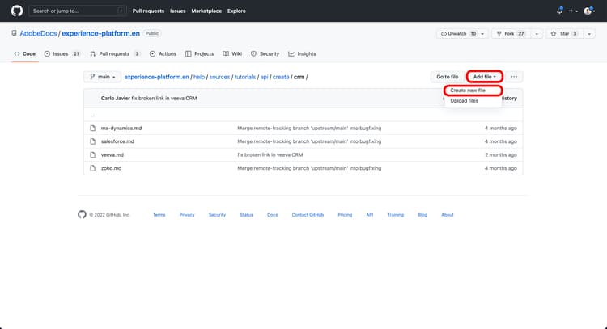Open footer Pricing link
Image resolution: width=607 pixels, height=329 pixels.
coord(345,215)
